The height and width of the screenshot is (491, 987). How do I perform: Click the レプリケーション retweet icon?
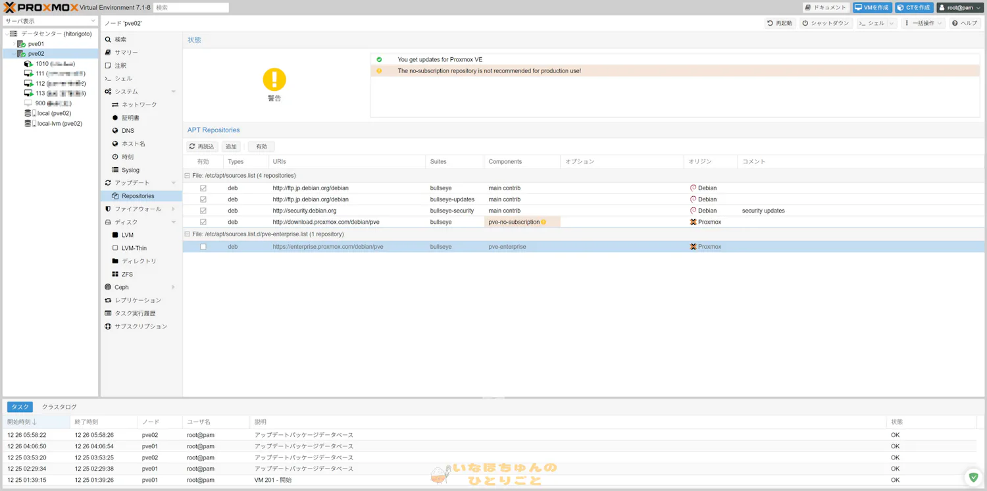click(108, 300)
